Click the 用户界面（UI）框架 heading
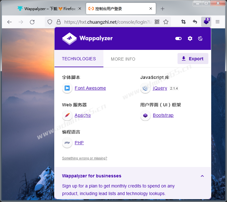227x202 pixels. click(x=160, y=105)
